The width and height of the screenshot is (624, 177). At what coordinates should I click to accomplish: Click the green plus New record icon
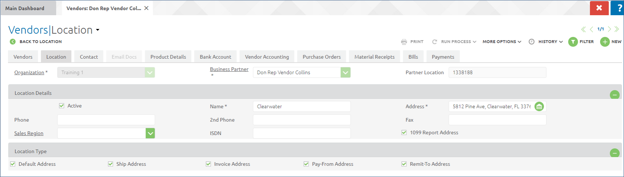click(x=605, y=42)
